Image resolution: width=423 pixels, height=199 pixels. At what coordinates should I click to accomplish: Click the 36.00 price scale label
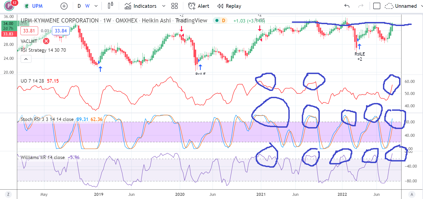coord(9,17)
